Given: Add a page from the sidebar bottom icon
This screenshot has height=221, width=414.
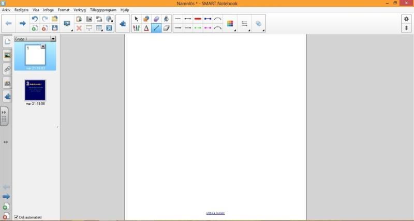Looking at the screenshot, I should [x=6, y=207].
